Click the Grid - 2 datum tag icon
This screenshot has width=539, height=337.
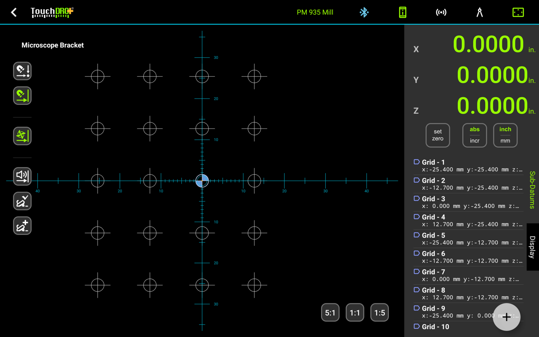pos(417,180)
